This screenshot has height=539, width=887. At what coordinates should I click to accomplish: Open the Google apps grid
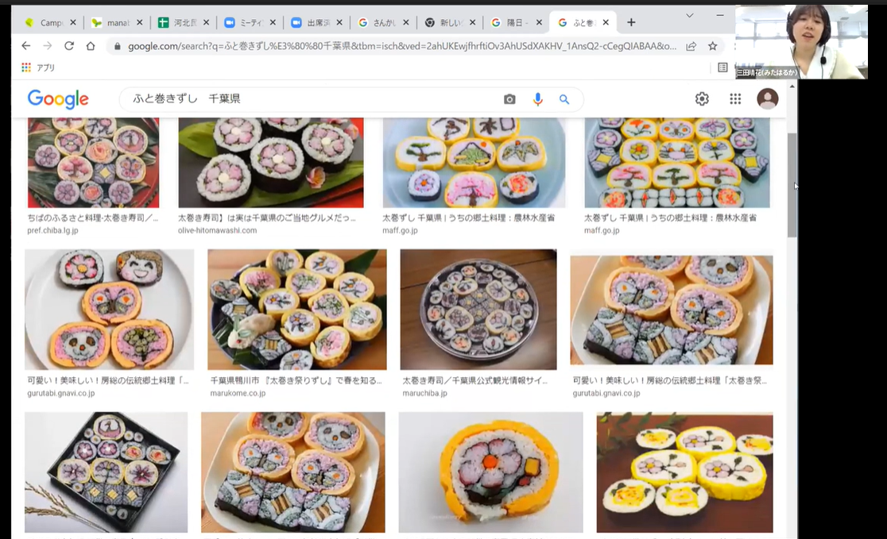(x=735, y=98)
